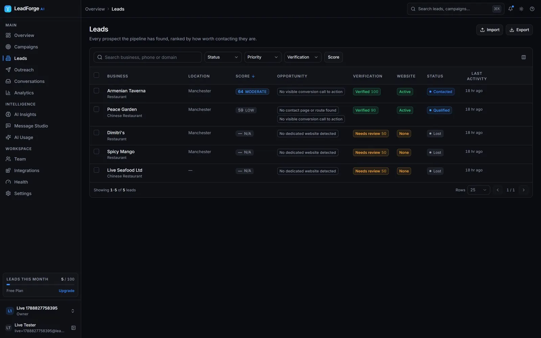Expand the Verification filter dropdown
541x338 pixels.
pyautogui.click(x=303, y=57)
